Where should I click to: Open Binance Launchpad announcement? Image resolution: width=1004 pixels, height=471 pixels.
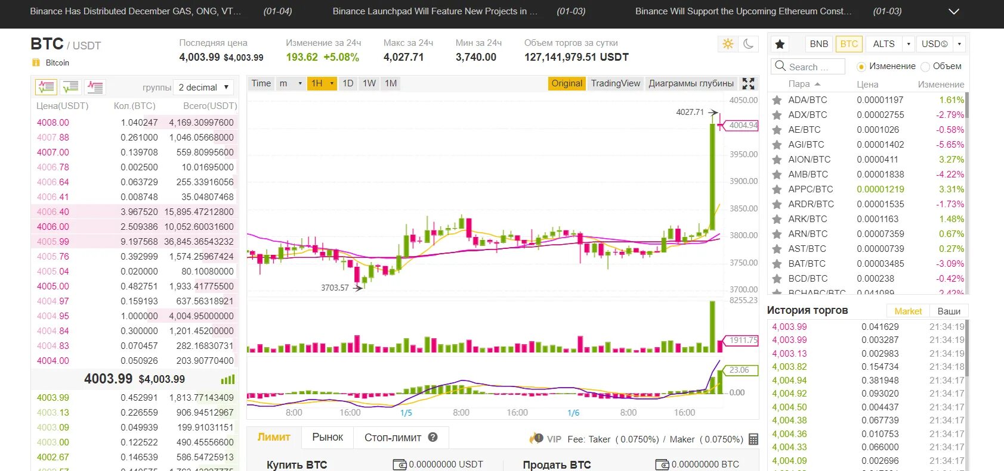435,11
